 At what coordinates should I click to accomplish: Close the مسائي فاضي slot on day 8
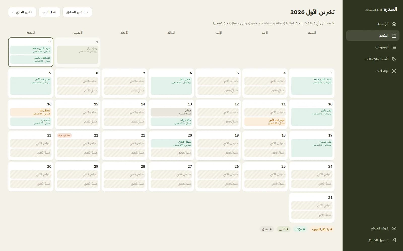[x=78, y=90]
